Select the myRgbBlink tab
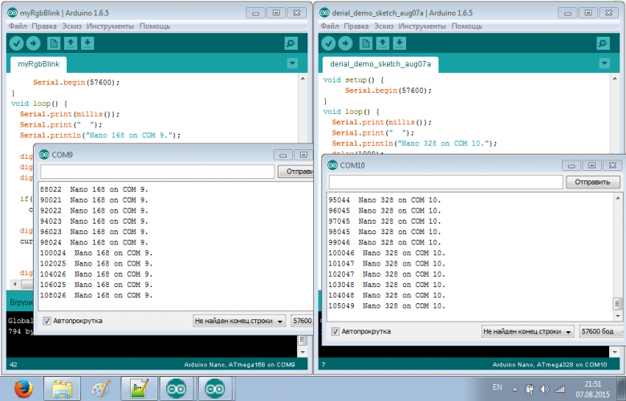 click(x=39, y=64)
